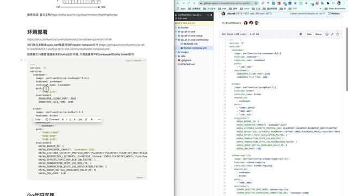Add a Comment from the formatting toolbar
The height and width of the screenshot is (196, 348).
[x=52, y=120]
